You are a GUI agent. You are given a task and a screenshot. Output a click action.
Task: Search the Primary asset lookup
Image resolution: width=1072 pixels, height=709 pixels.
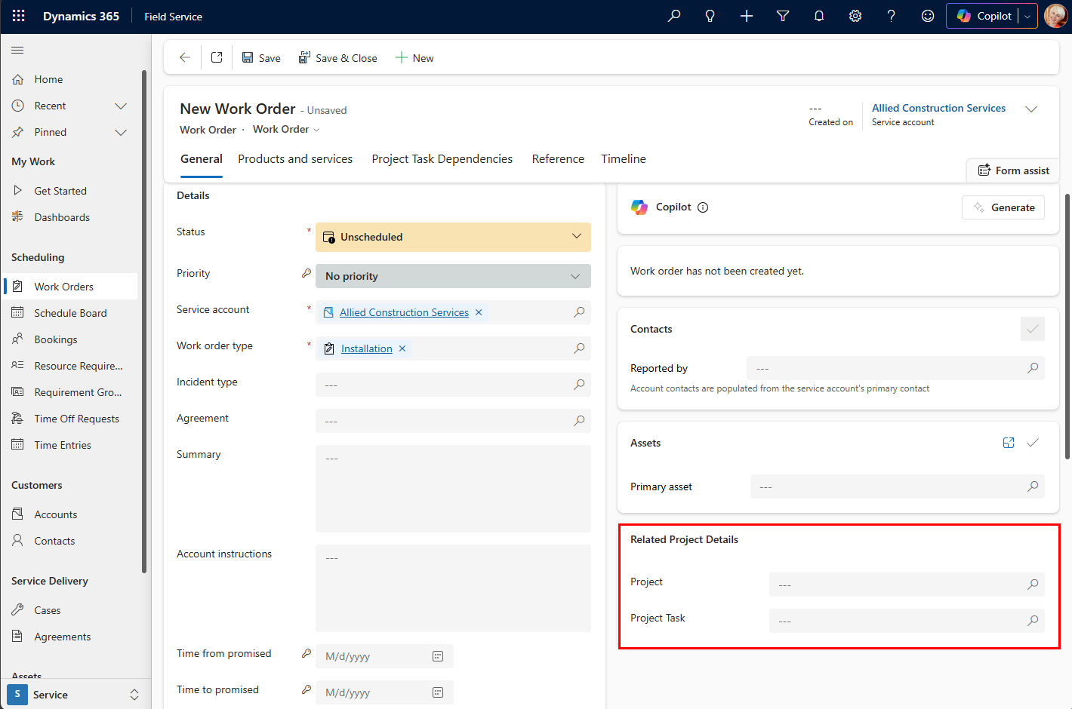pyautogui.click(x=1033, y=486)
